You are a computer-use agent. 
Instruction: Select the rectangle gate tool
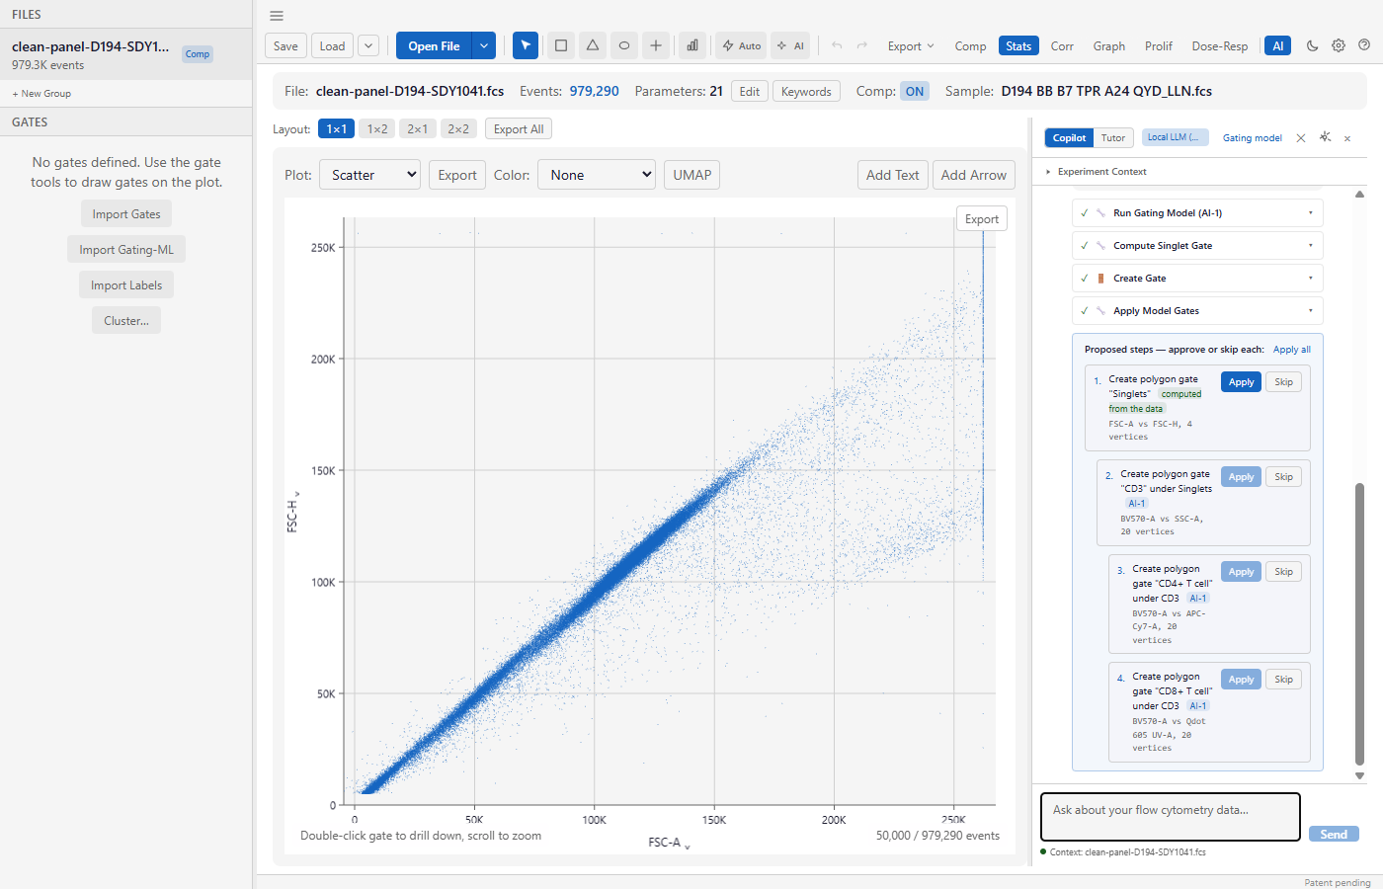pyautogui.click(x=561, y=45)
